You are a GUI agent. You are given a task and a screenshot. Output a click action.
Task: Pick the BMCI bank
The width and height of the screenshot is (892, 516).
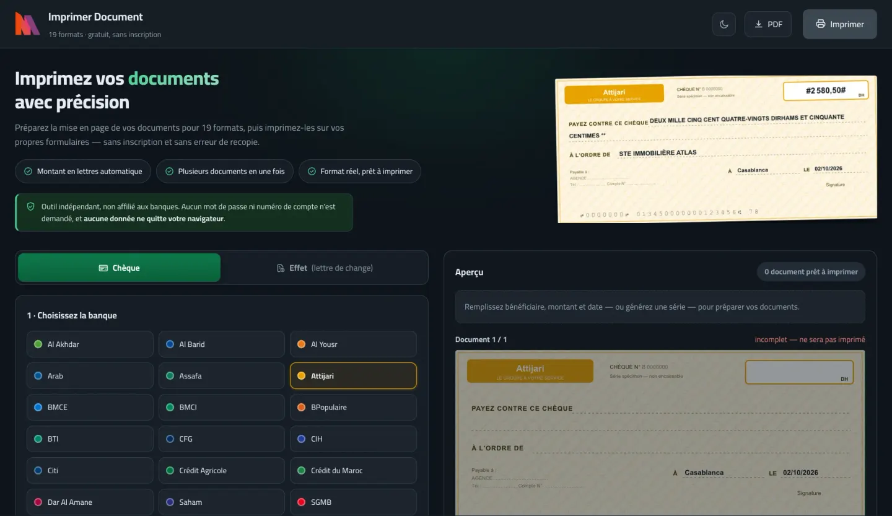coord(222,407)
